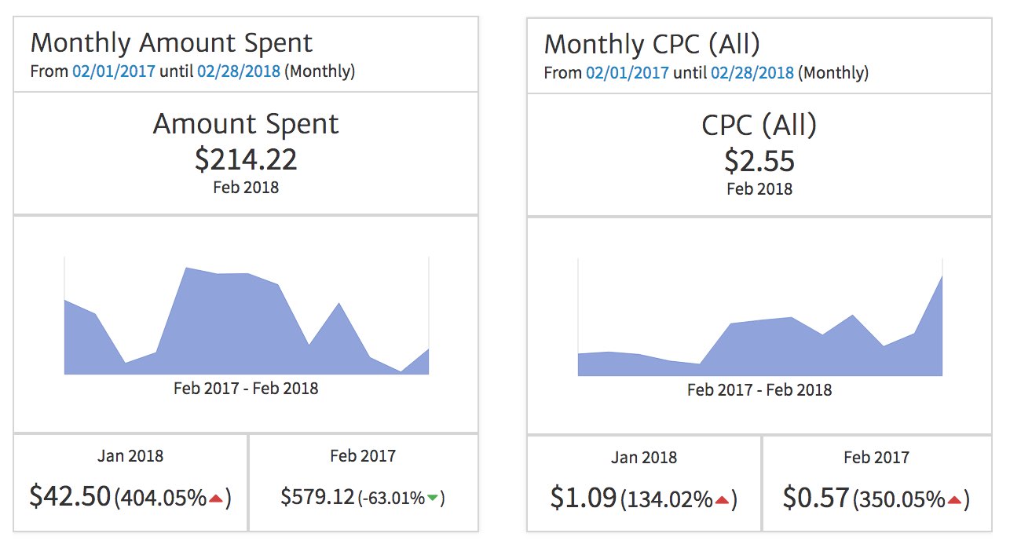Open the 02/01/2017 start date in Amount Spent
The image size is (1010, 548).
tap(114, 71)
